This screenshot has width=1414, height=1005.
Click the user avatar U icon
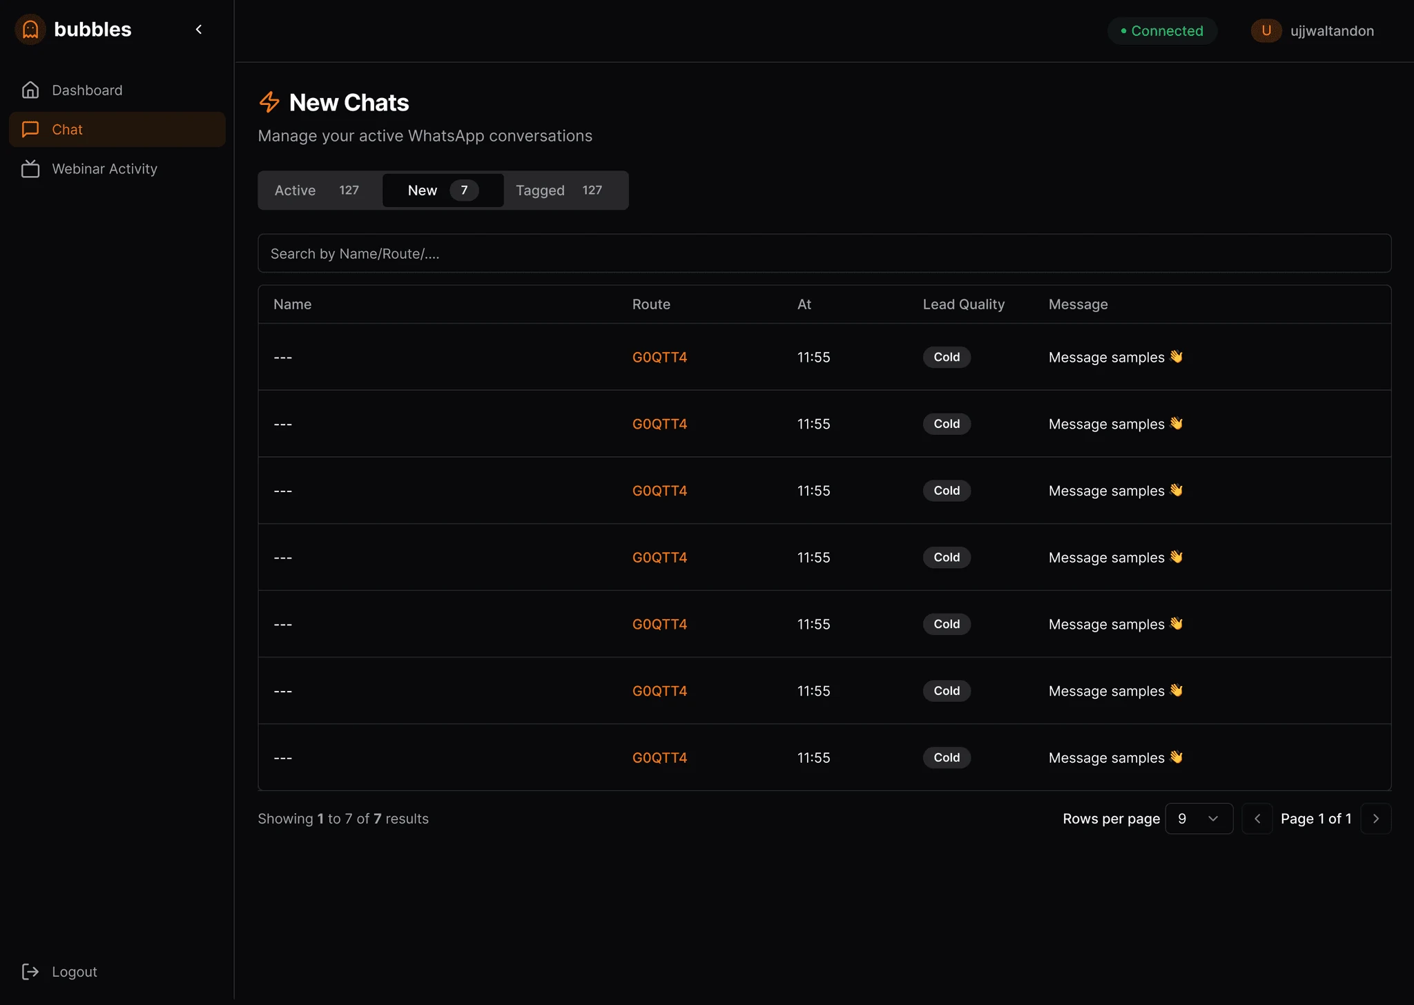coord(1266,30)
